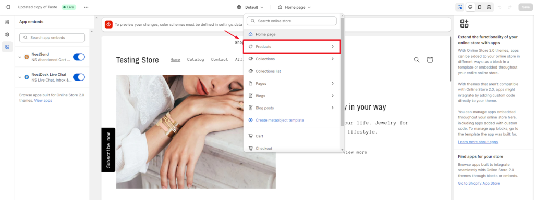
Task: Click the preview pane scrollbar
Action: 451,59
